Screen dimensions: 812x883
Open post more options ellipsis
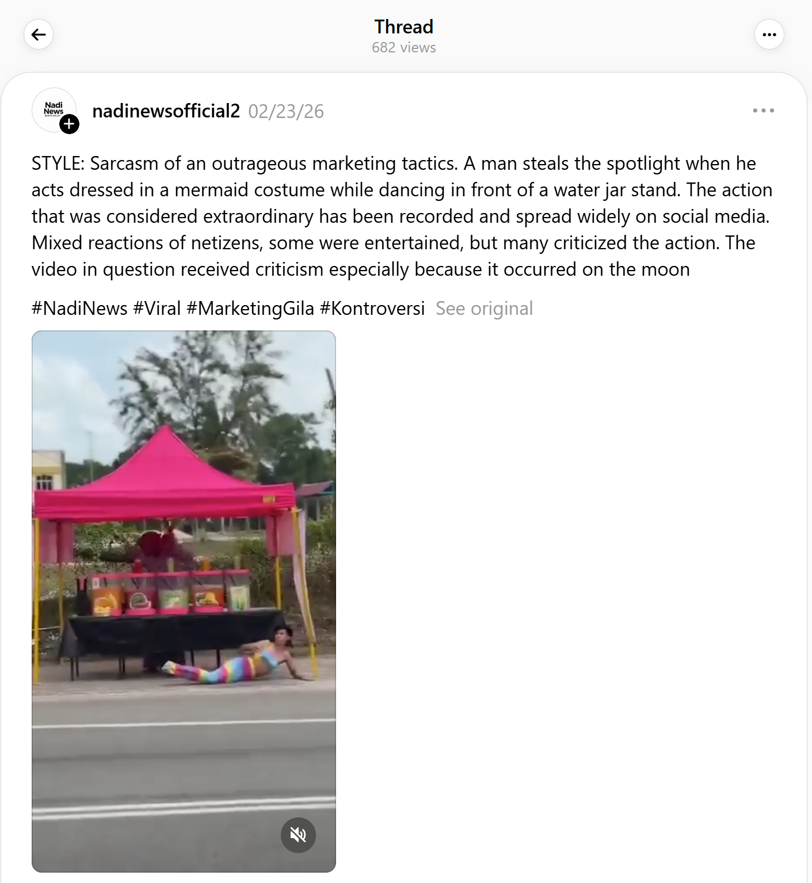763,111
